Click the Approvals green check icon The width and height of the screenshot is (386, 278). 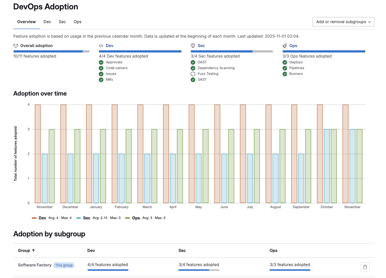pos(101,62)
